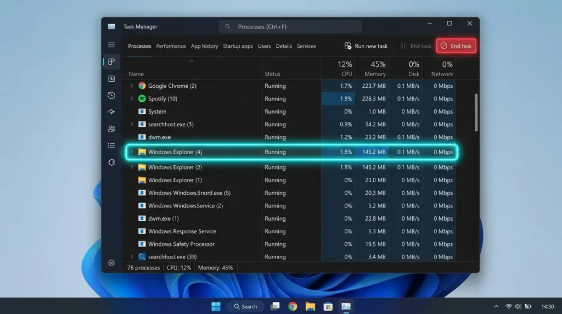The height and width of the screenshot is (314, 562).
Task: Open Microsoft Store from the taskbar
Action: tap(328, 306)
